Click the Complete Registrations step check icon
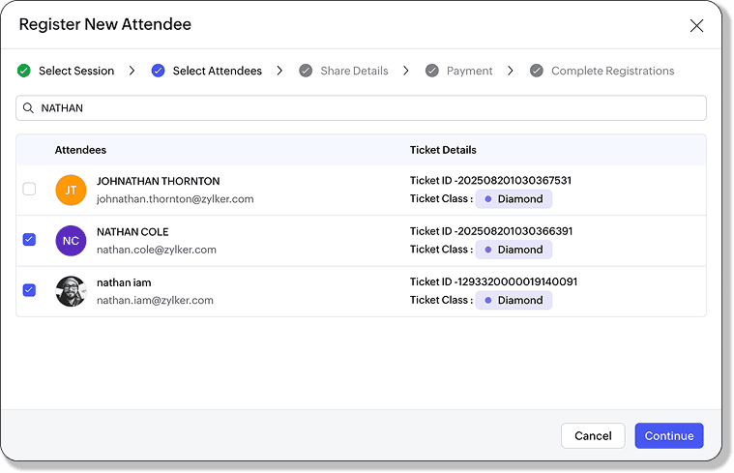The image size is (734, 473). (x=537, y=71)
